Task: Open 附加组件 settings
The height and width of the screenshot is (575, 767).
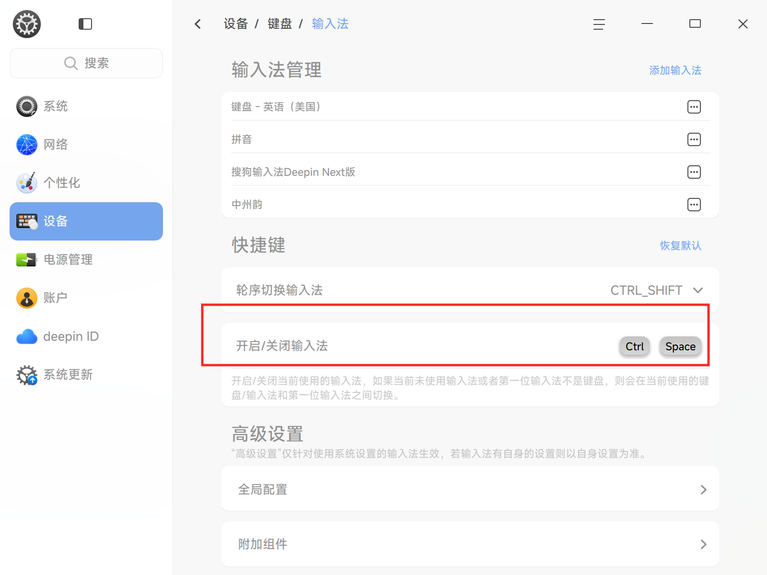Action: pyautogui.click(x=470, y=544)
